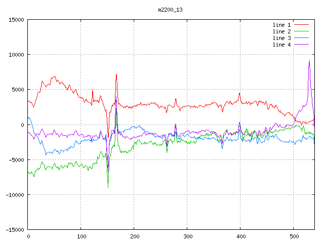Select the line 4 legend label

[281, 45]
